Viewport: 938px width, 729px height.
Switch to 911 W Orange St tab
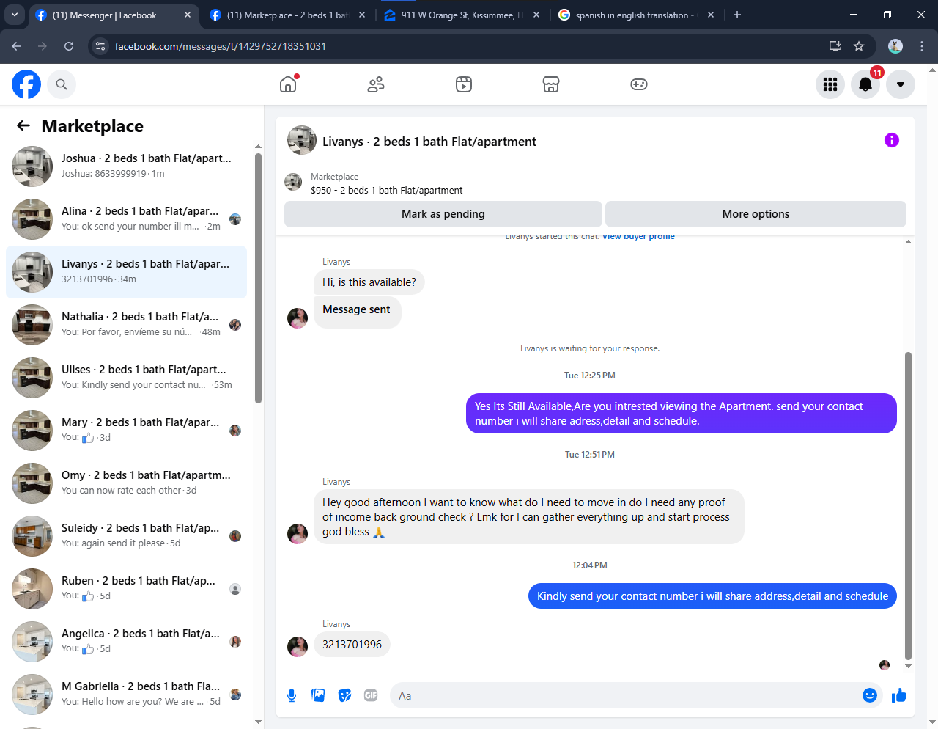(462, 15)
